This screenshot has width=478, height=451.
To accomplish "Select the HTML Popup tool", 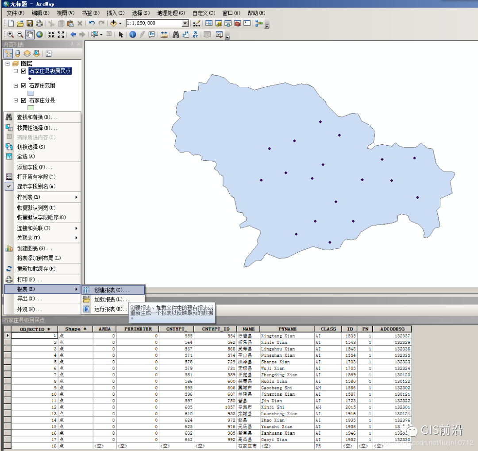I will [151, 35].
